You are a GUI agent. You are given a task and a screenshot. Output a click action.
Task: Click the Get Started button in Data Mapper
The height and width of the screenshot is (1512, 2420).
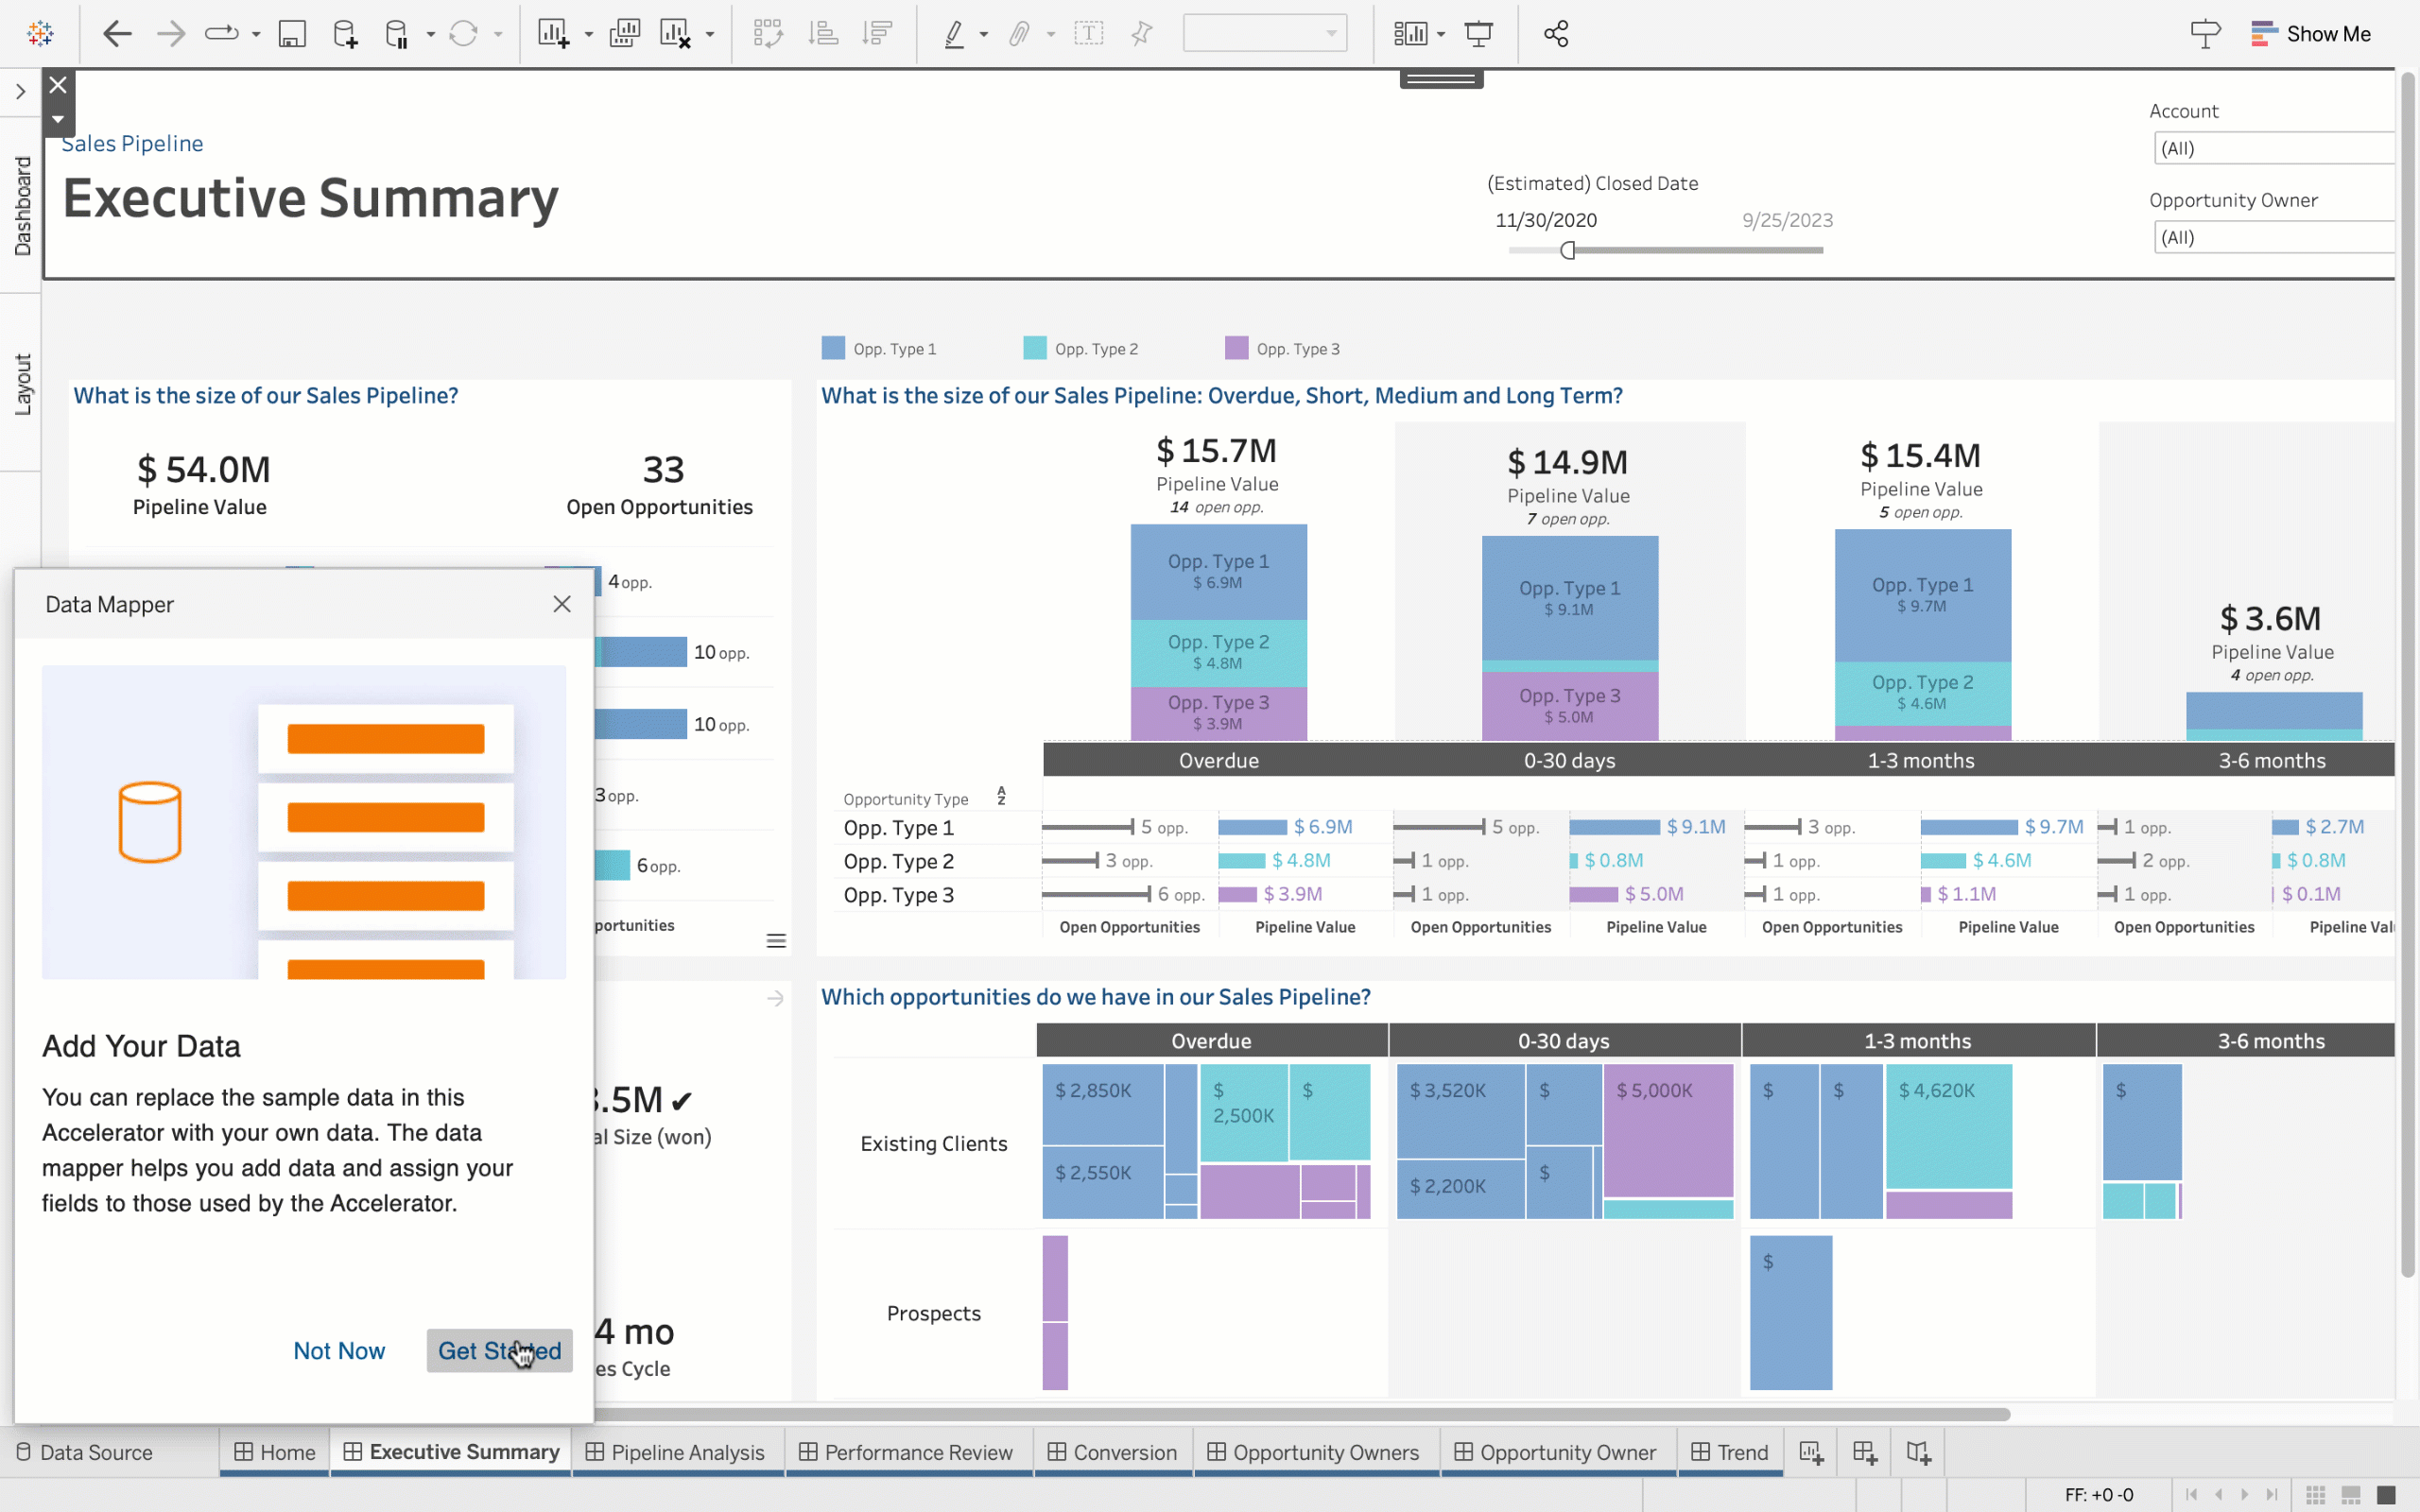point(500,1350)
